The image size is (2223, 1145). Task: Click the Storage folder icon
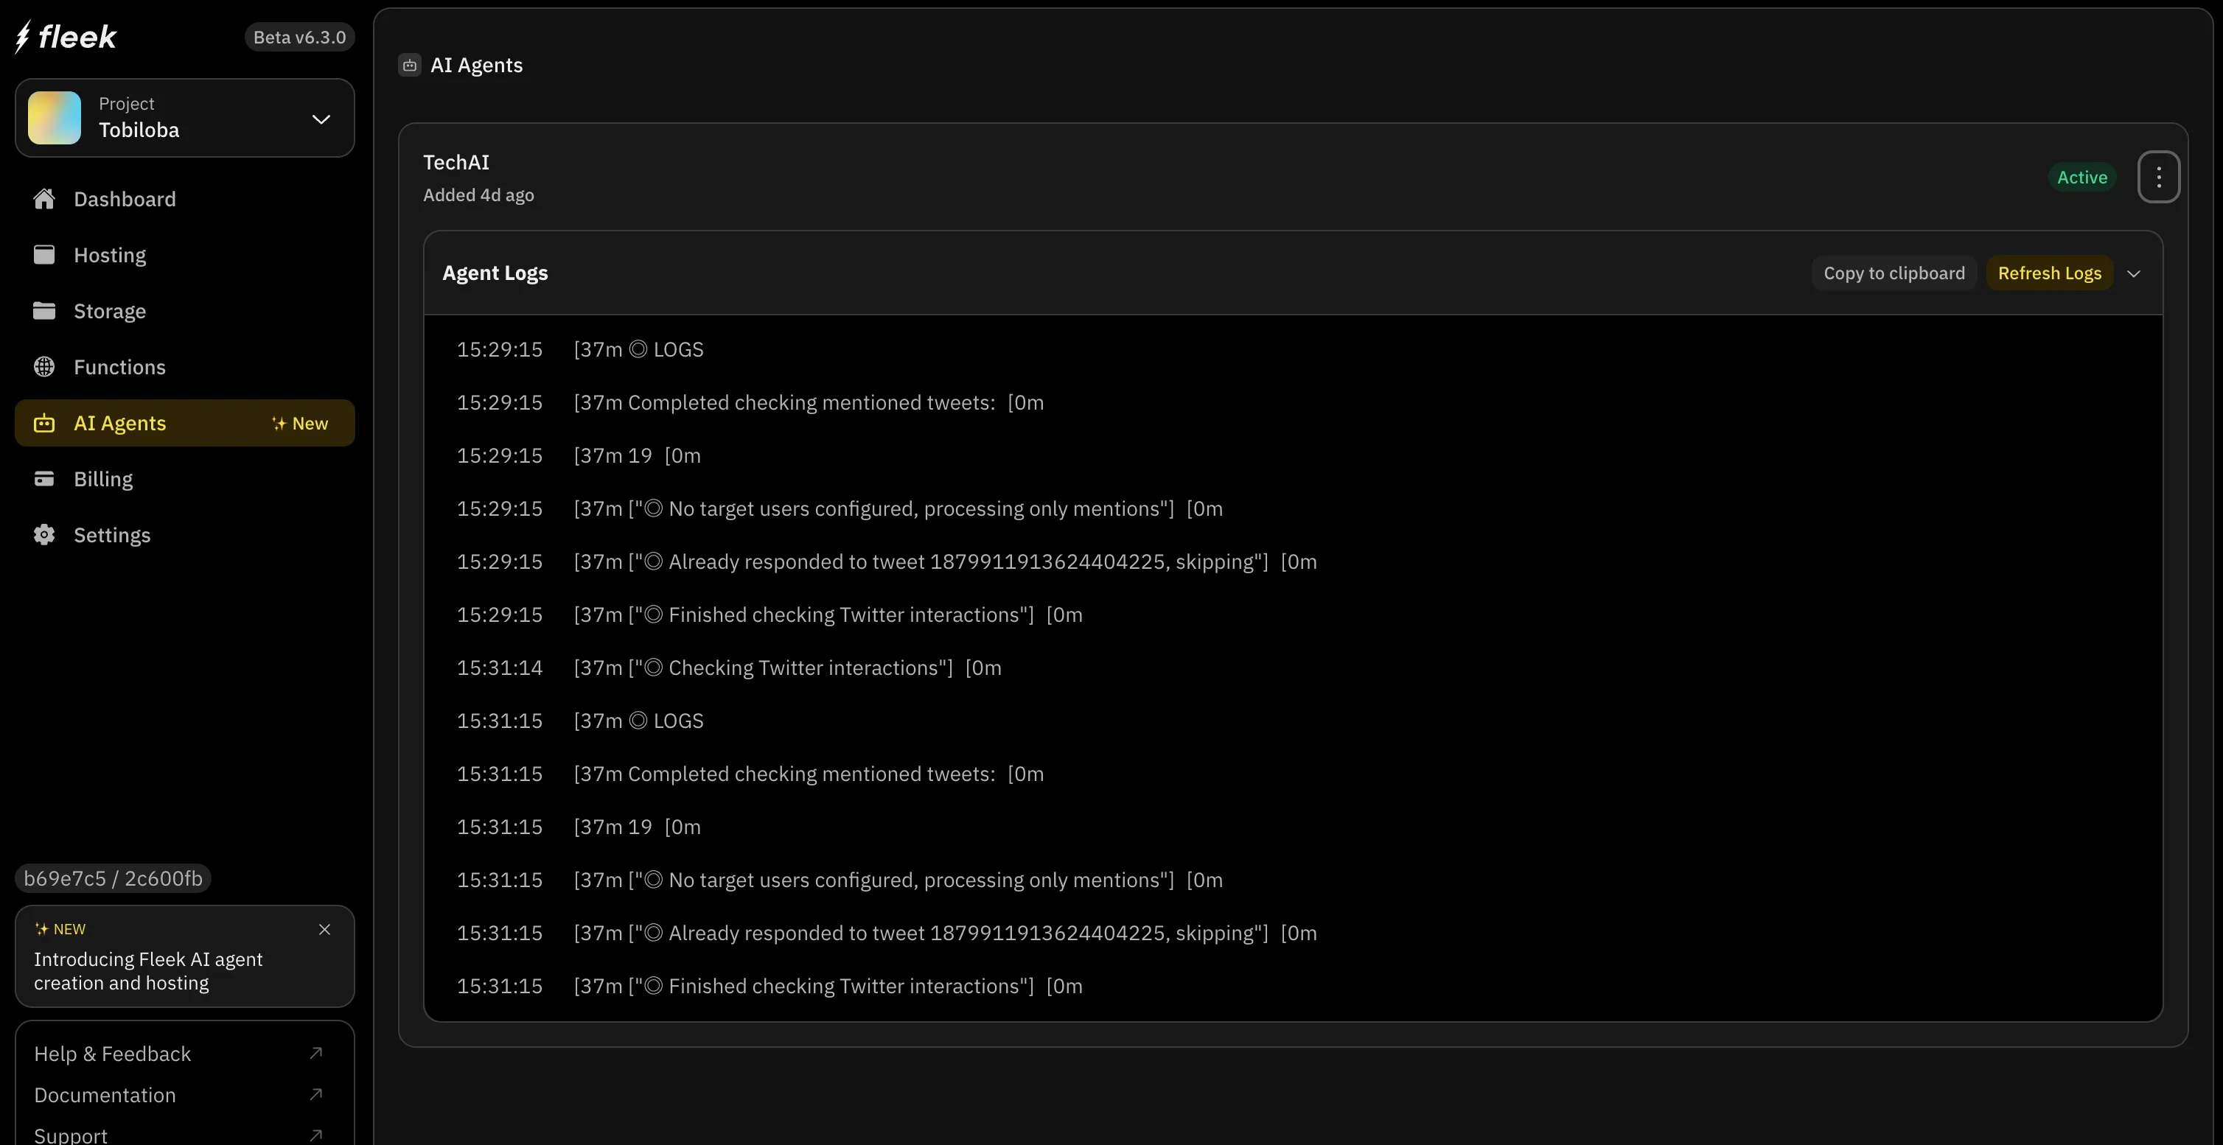[x=44, y=311]
